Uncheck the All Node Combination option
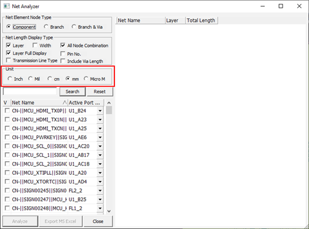Image resolution: width=309 pixels, height=229 pixels. coord(63,45)
